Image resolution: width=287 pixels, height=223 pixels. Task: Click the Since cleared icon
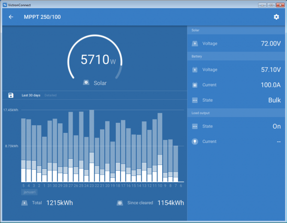click(120, 203)
